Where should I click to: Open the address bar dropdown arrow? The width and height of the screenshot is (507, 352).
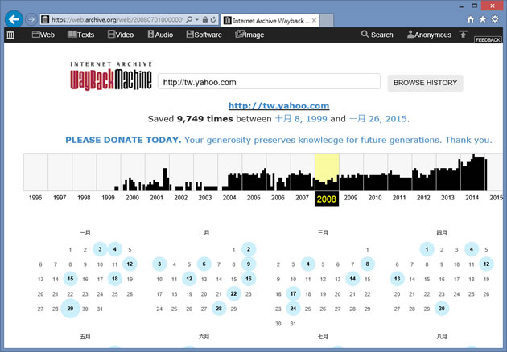(197, 20)
